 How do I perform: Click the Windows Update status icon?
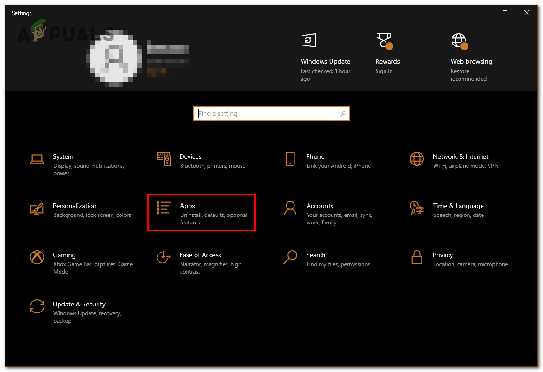[308, 40]
